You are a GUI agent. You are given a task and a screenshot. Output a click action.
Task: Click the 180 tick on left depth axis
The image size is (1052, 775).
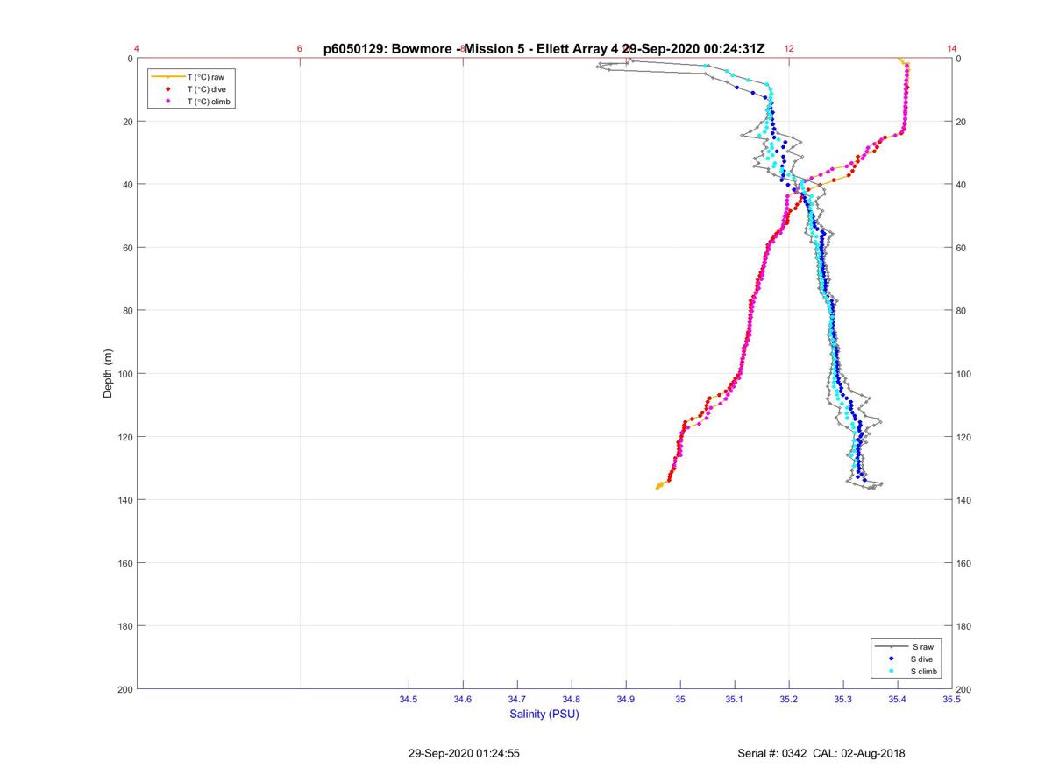tap(125, 626)
